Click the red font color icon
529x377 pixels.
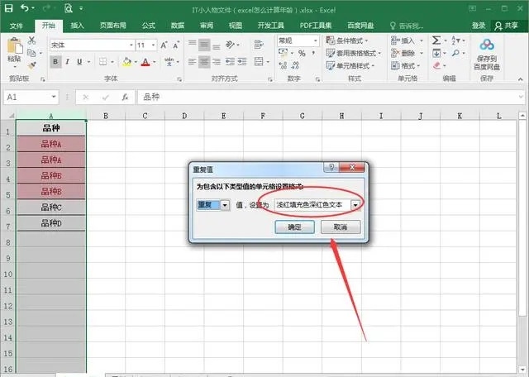pyautogui.click(x=145, y=61)
